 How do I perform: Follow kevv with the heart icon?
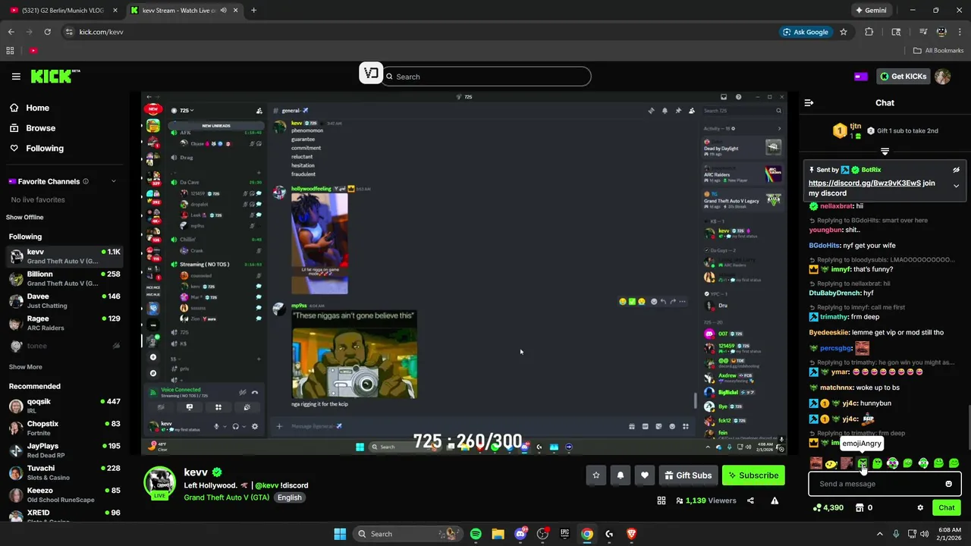coord(645,475)
